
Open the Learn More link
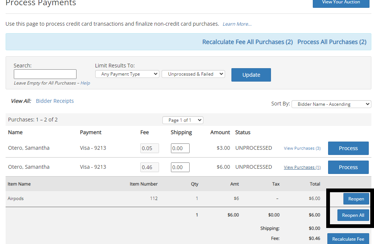pyautogui.click(x=237, y=24)
